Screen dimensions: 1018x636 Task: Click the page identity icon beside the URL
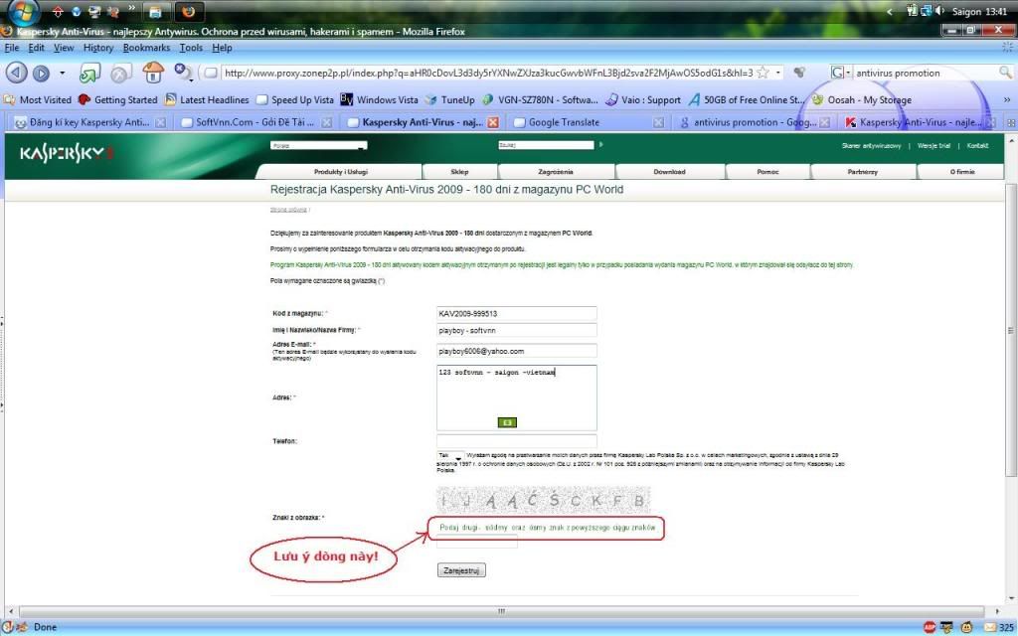pos(211,73)
